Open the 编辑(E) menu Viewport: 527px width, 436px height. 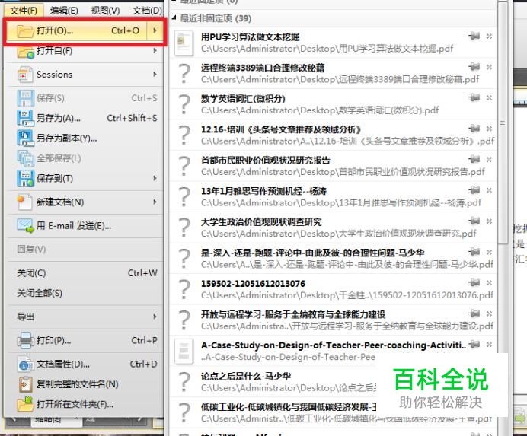tap(64, 11)
